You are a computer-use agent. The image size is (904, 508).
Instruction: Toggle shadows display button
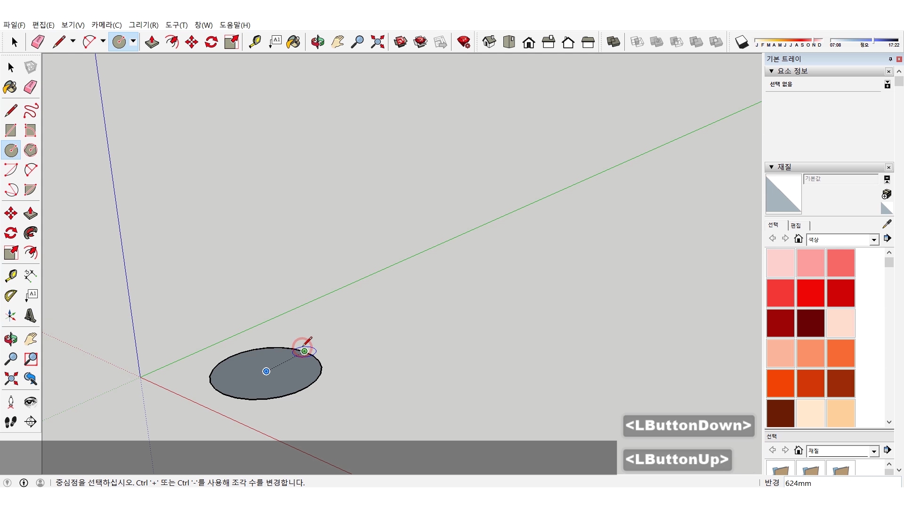(742, 42)
